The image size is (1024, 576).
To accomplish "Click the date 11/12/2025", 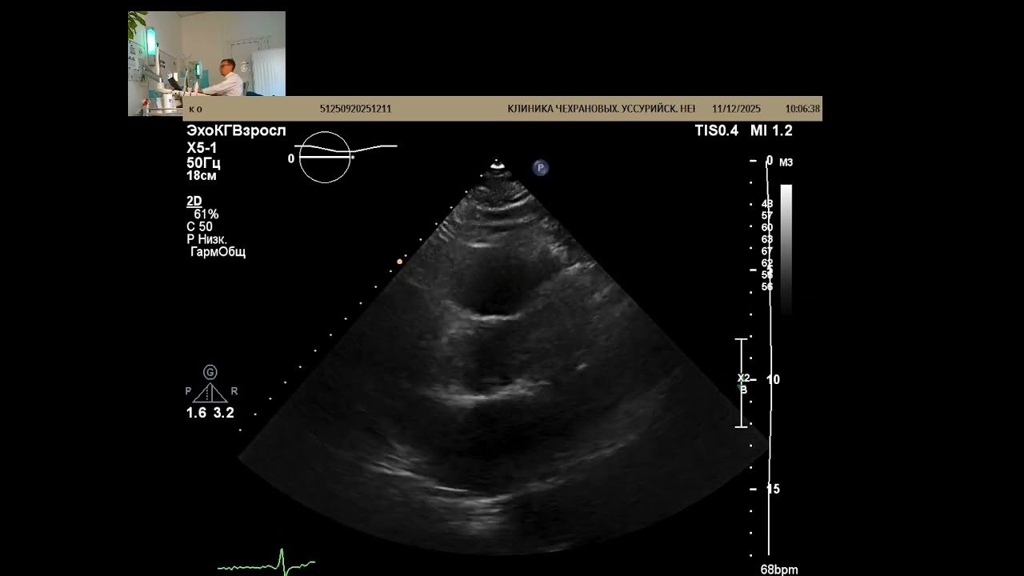I will (736, 109).
